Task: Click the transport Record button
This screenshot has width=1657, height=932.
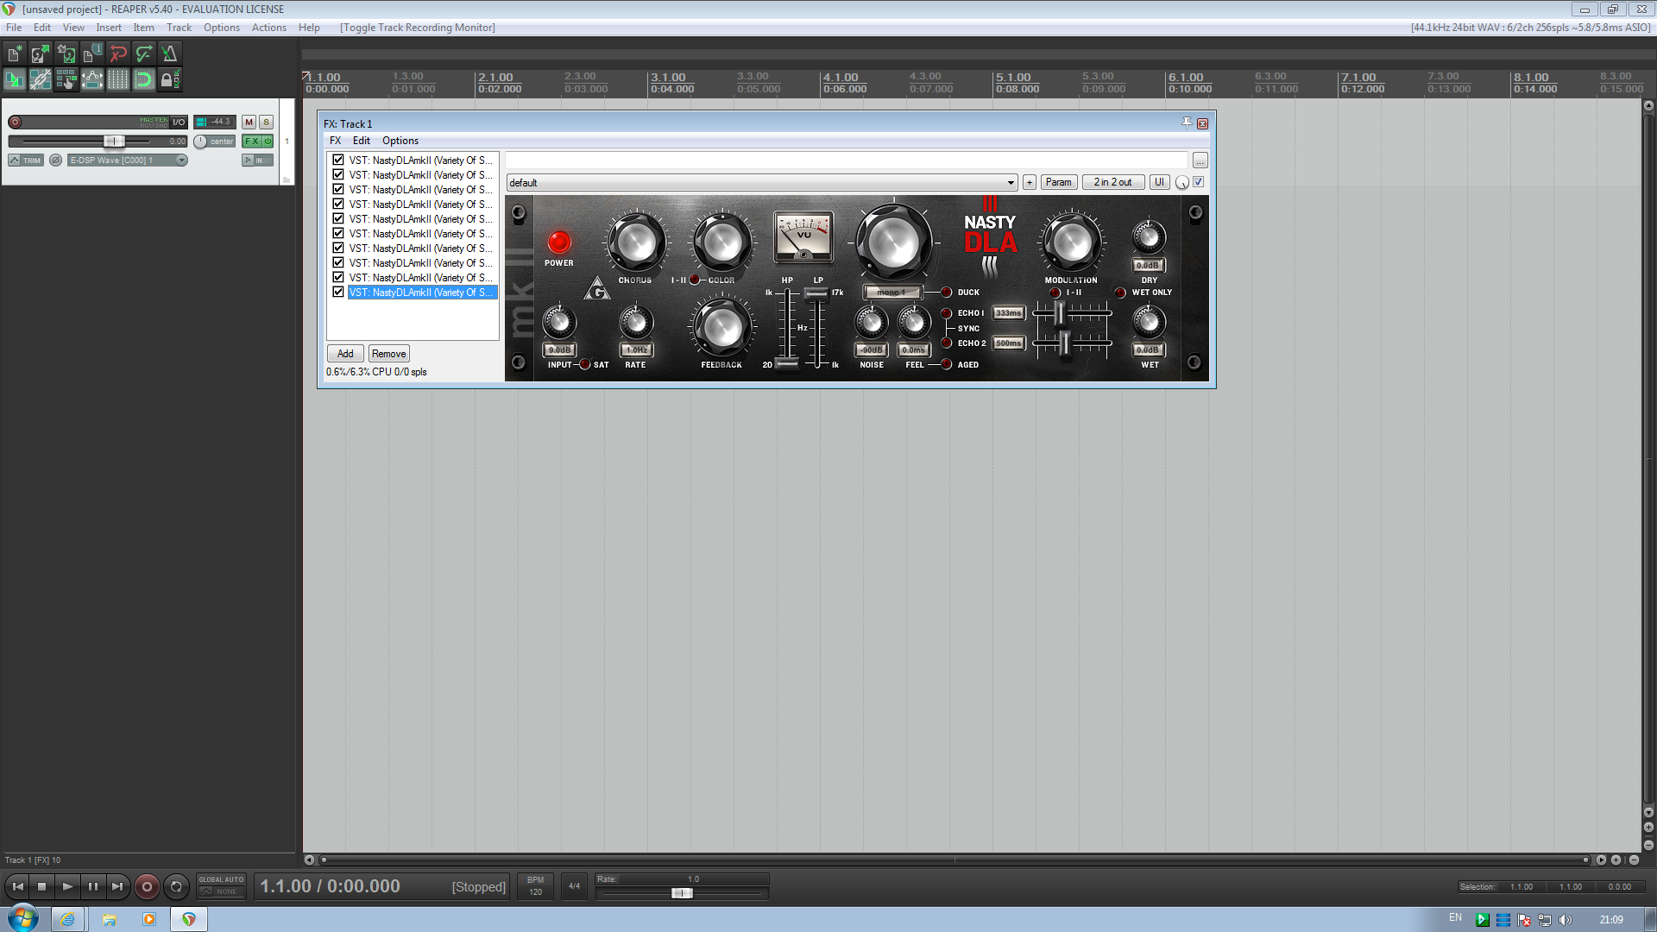Action: (x=147, y=886)
